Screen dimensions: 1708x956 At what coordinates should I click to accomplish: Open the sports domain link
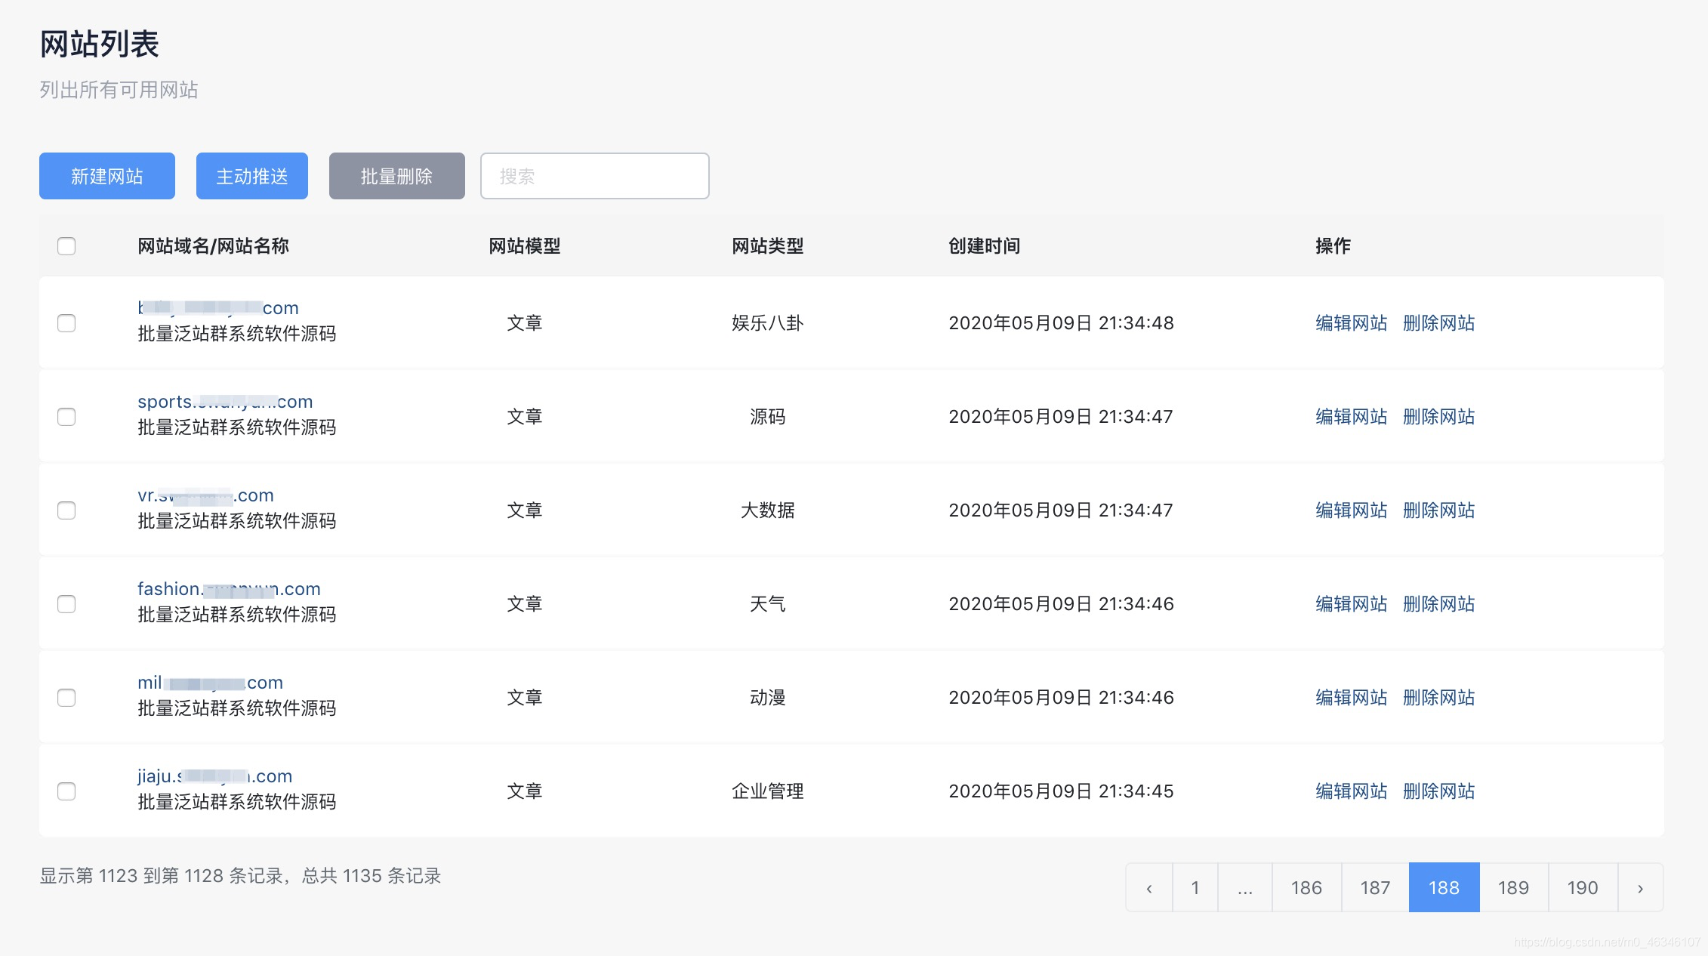point(225,402)
